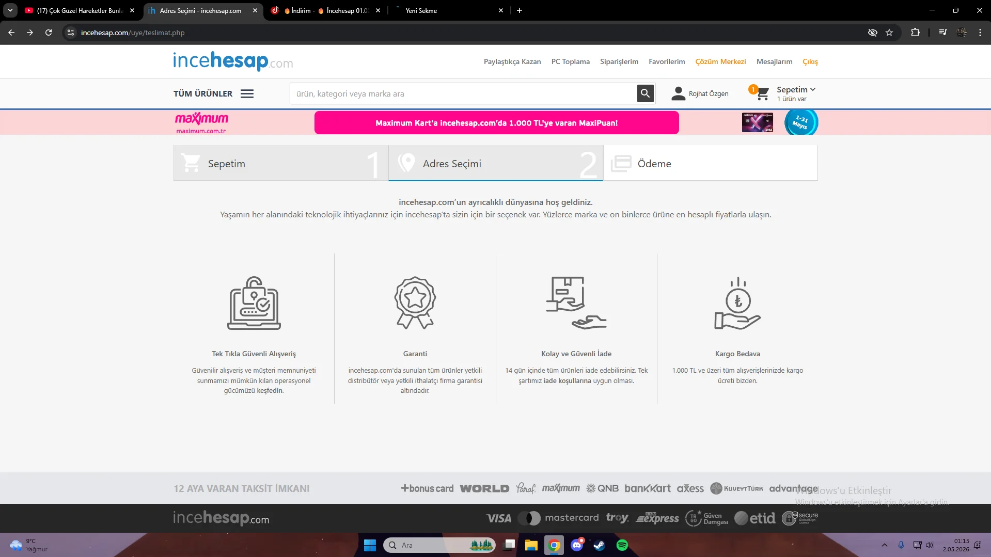Image resolution: width=991 pixels, height=557 pixels.
Task: Select the Ödeme checkout step
Action: [x=711, y=163]
